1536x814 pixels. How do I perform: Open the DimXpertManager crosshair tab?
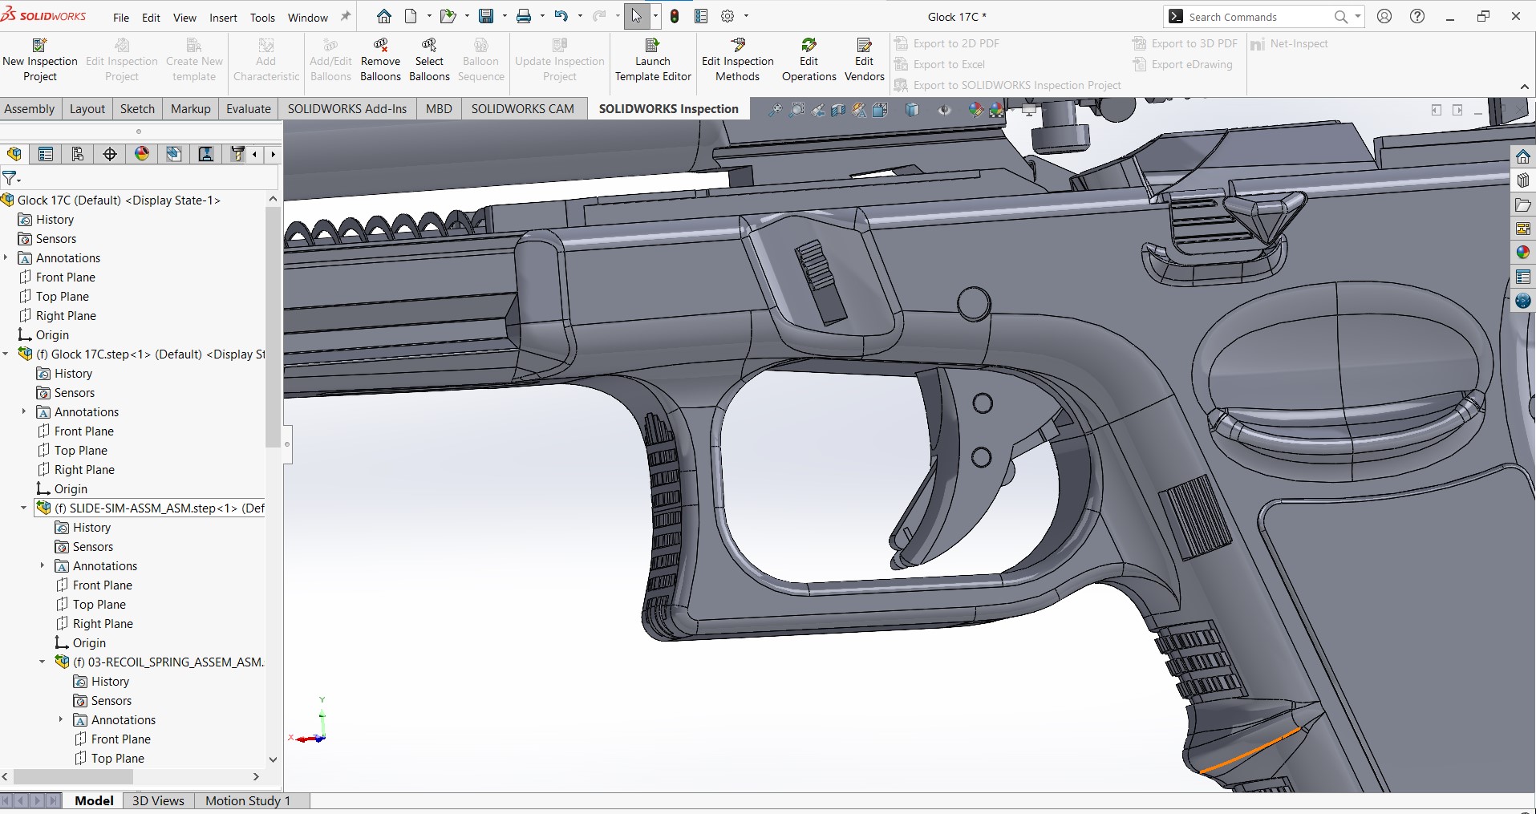point(110,154)
